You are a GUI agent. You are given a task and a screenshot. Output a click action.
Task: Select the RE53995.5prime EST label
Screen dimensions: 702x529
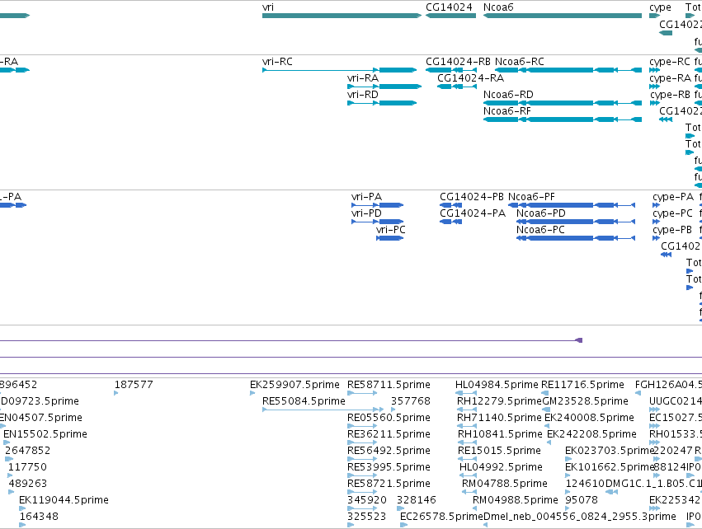tap(389, 467)
